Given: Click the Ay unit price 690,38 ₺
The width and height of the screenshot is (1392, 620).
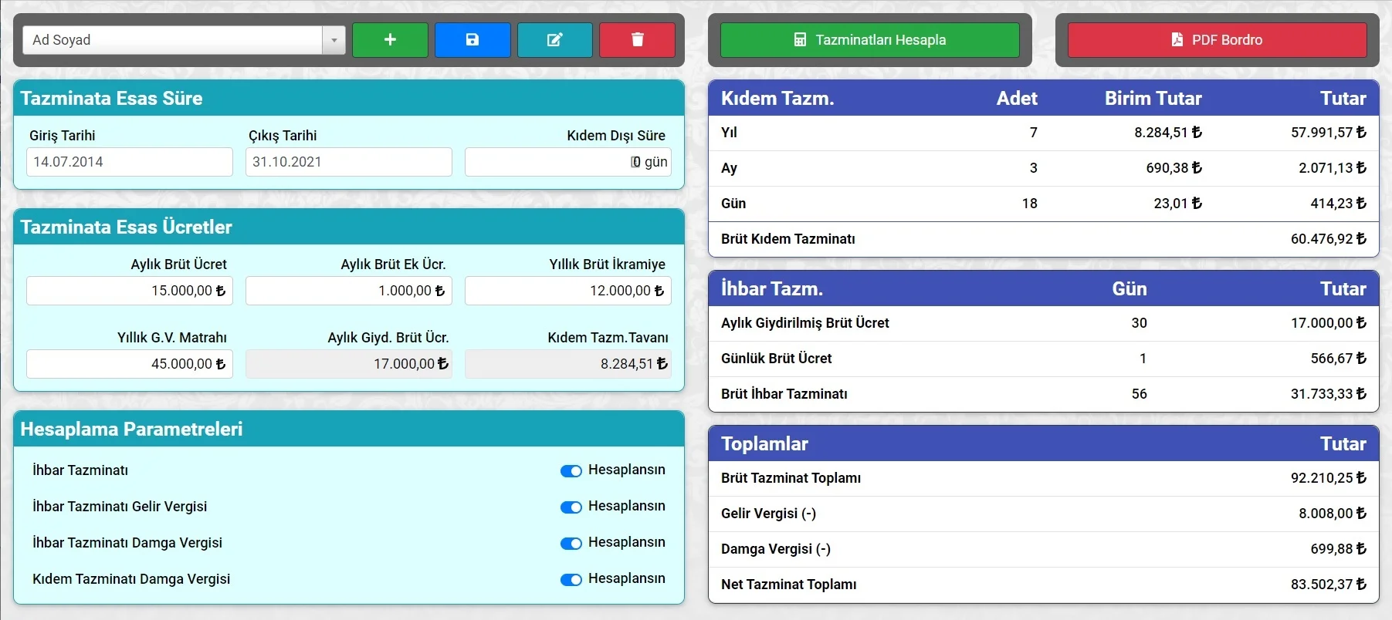Looking at the screenshot, I should click(x=1174, y=168).
